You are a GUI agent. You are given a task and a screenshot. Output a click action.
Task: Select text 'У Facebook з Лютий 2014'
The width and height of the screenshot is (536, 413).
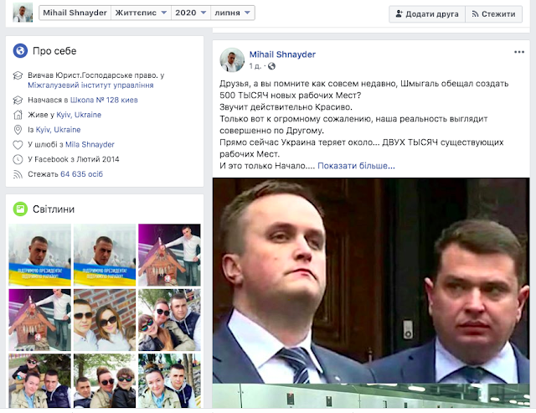pos(74,159)
